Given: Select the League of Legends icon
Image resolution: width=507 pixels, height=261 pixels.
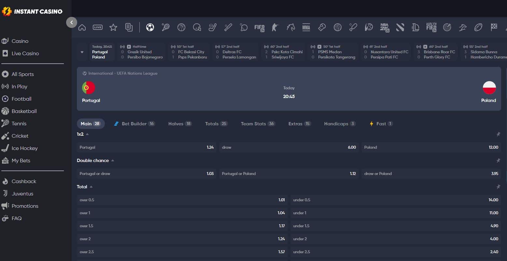Looking at the screenshot, I should (x=415, y=28).
